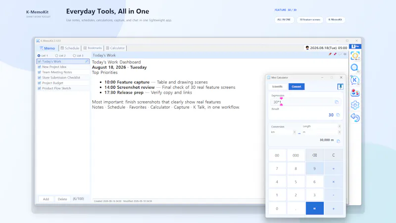Select the List 1 radio button
This screenshot has width=396, height=223.
39,56
